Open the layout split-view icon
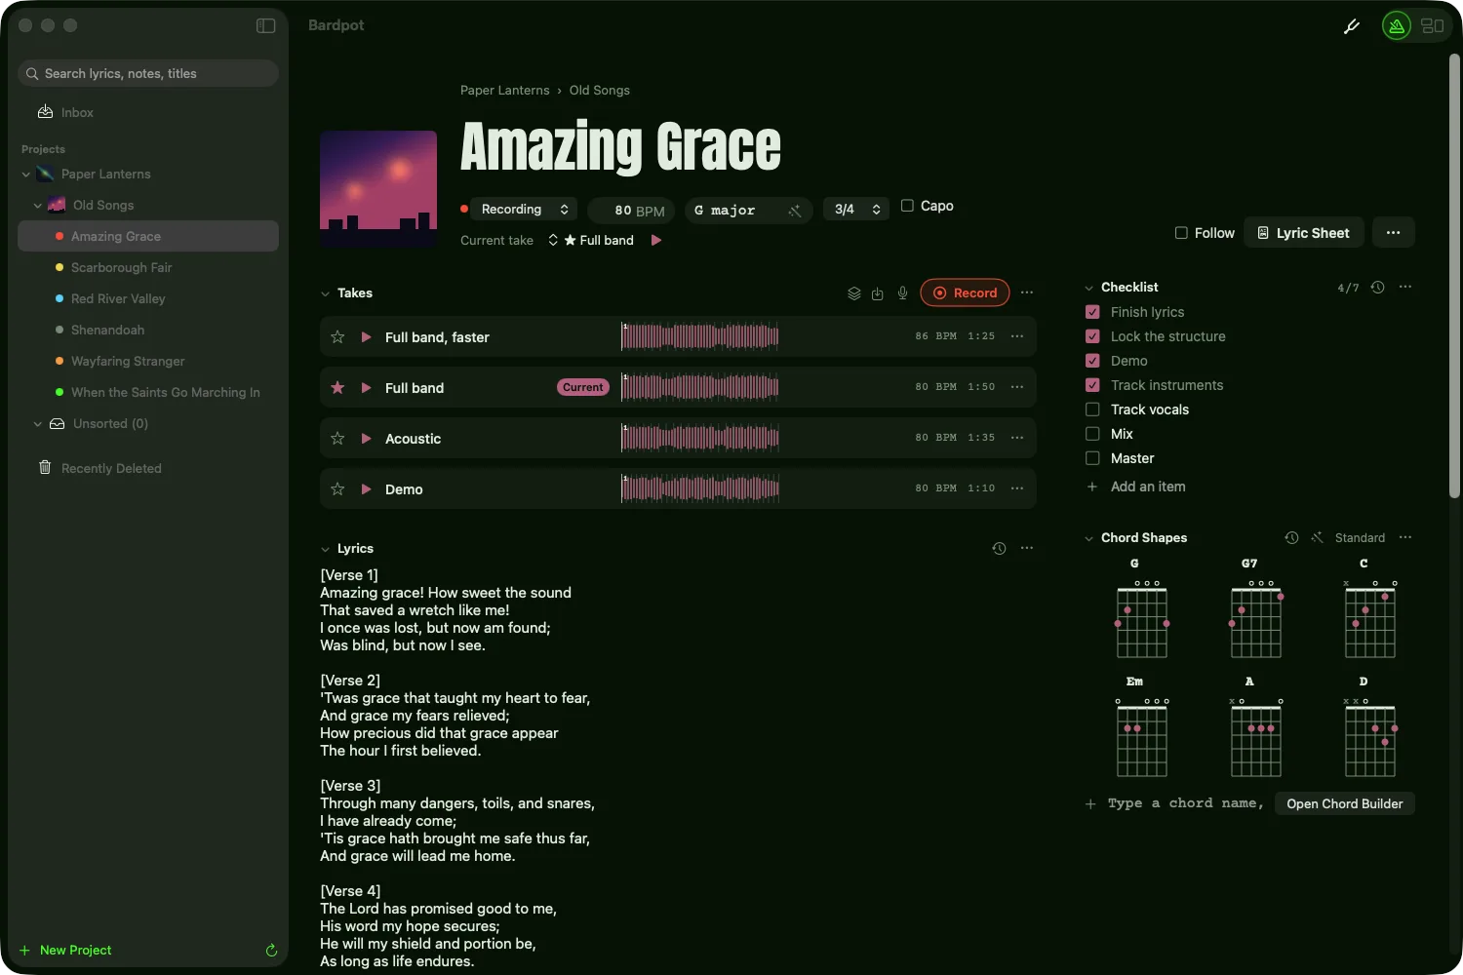 [x=1432, y=26]
